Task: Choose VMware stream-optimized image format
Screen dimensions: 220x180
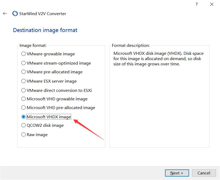Action: (x=24, y=63)
